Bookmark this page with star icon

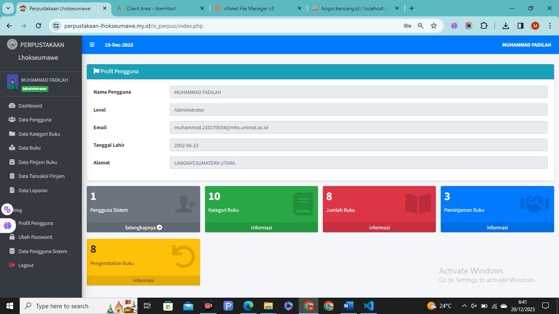[x=434, y=26]
